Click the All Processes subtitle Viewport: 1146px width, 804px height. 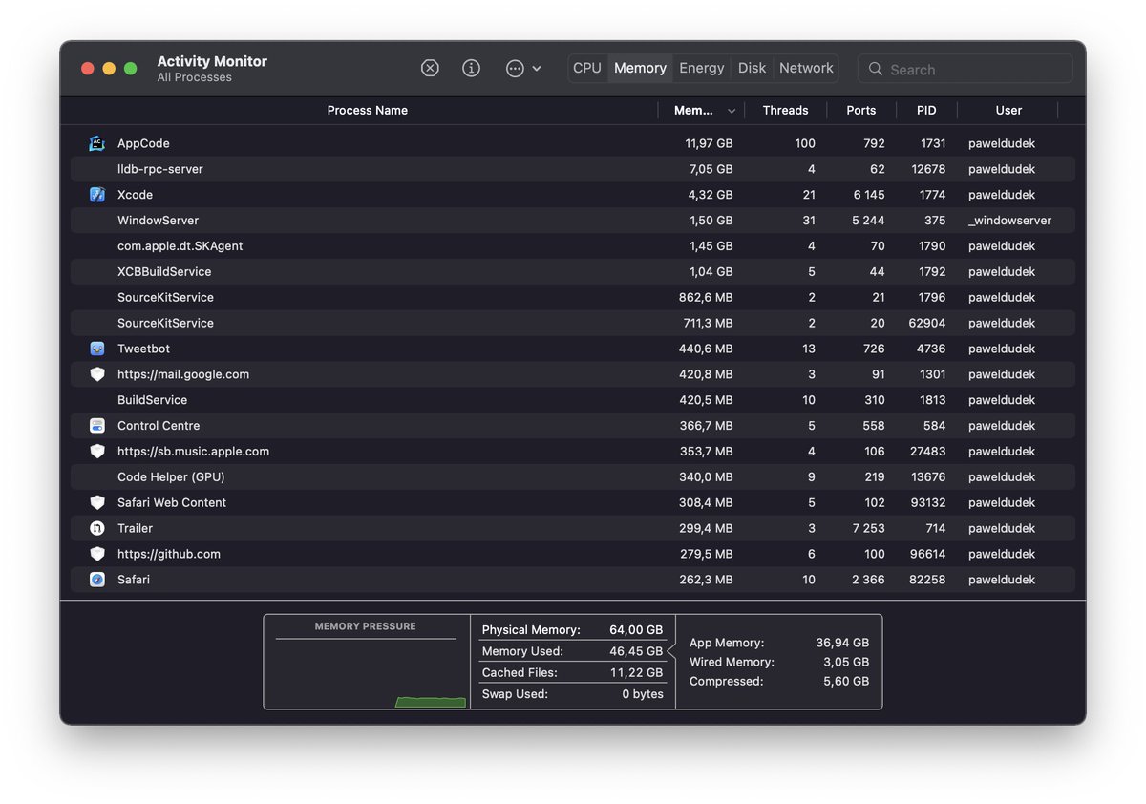pos(195,77)
